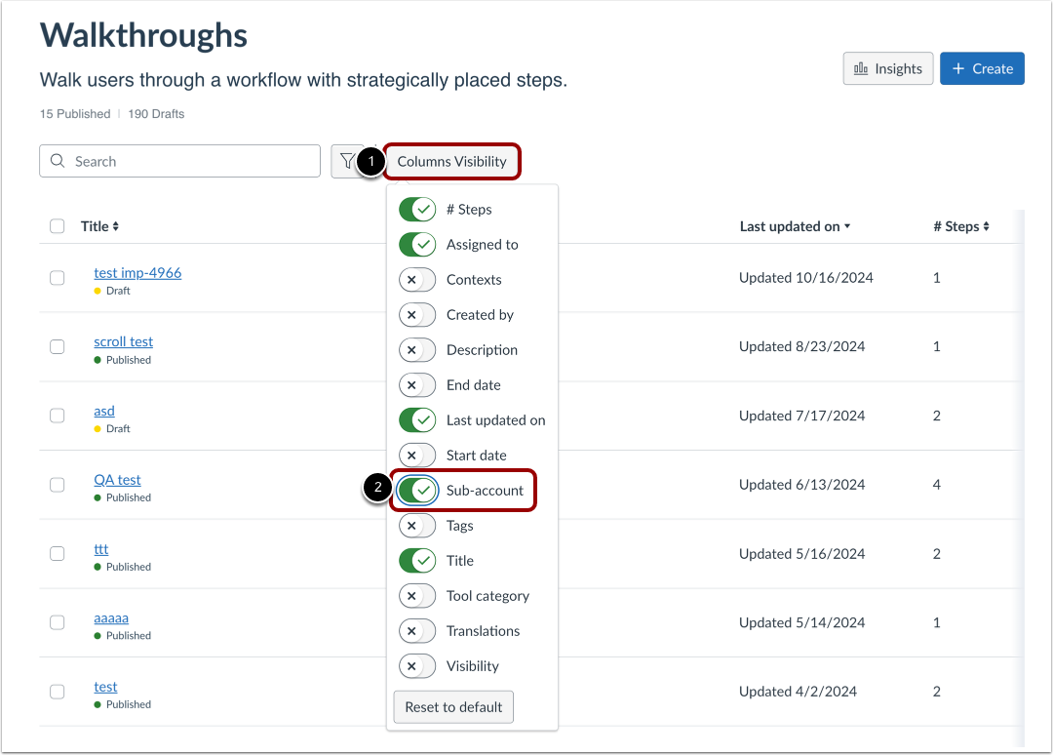
Task: Check the checkbox next to QA test
Action: pyautogui.click(x=57, y=484)
